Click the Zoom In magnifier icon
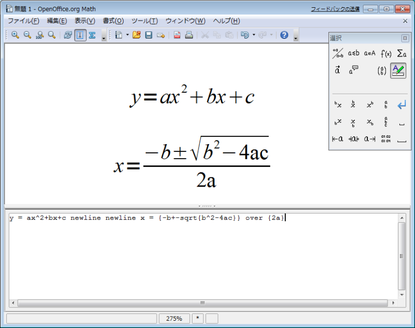This screenshot has height=328, width=415. 15,35
